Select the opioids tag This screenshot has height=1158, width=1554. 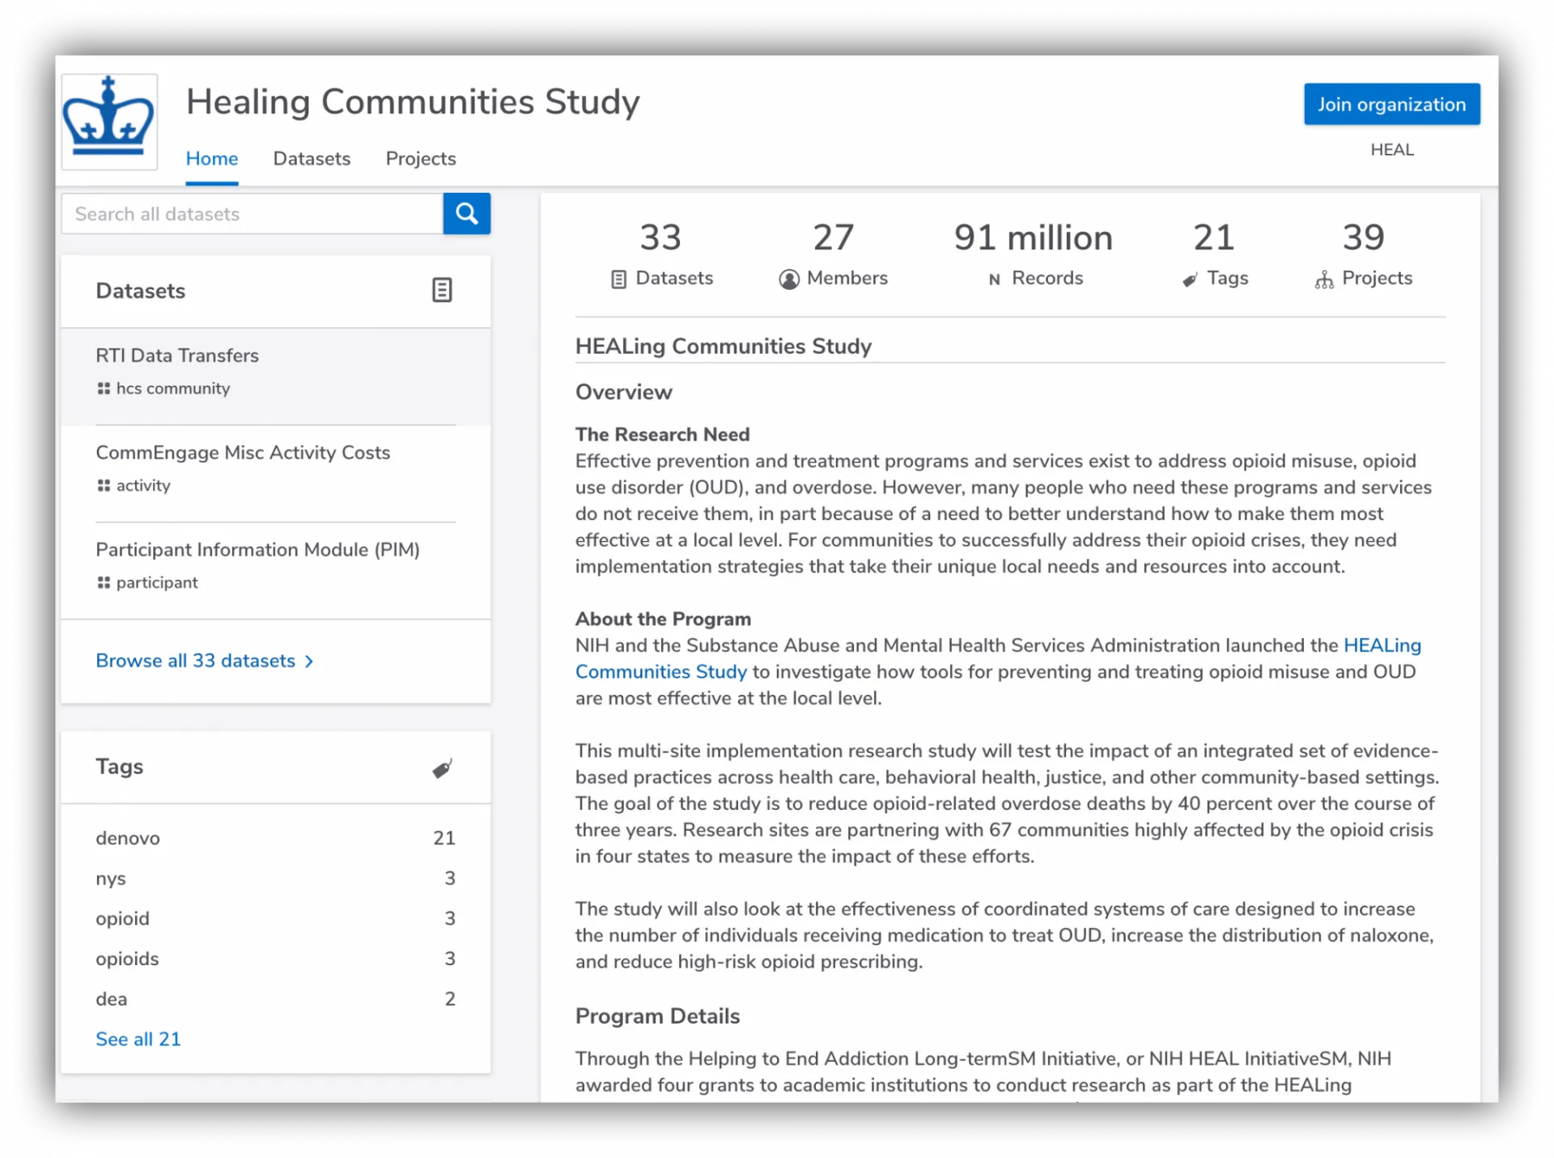[127, 959]
